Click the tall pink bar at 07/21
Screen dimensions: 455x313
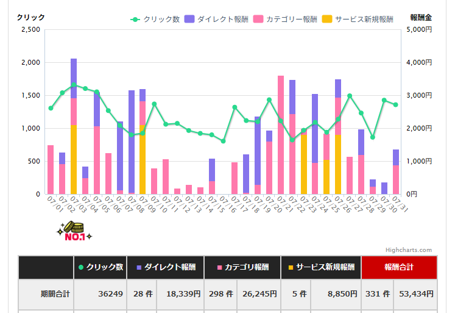pos(281,134)
